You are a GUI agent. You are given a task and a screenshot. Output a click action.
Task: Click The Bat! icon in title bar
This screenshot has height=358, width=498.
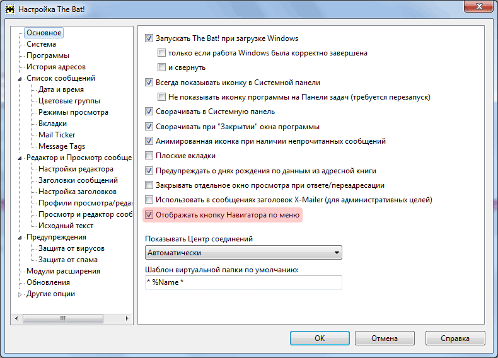pos(10,9)
